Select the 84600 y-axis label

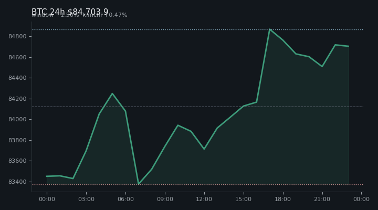pyautogui.click(x=17, y=57)
